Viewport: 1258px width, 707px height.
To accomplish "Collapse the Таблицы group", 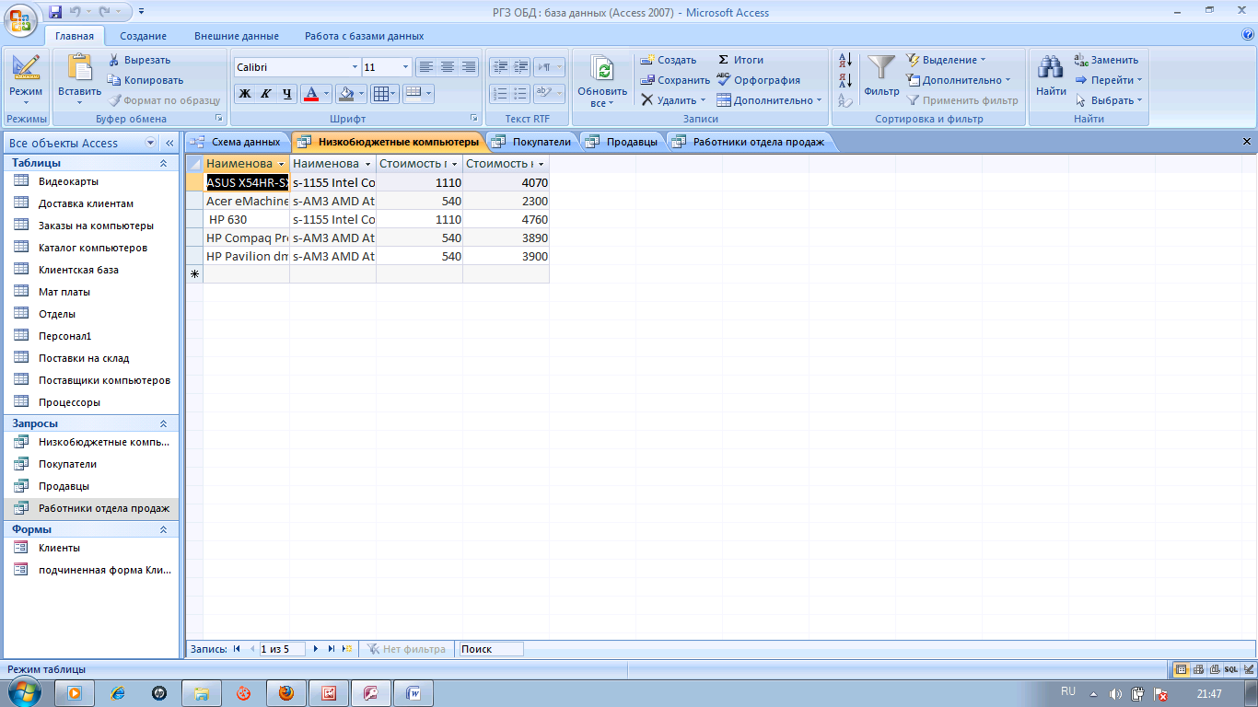I will click(x=164, y=163).
